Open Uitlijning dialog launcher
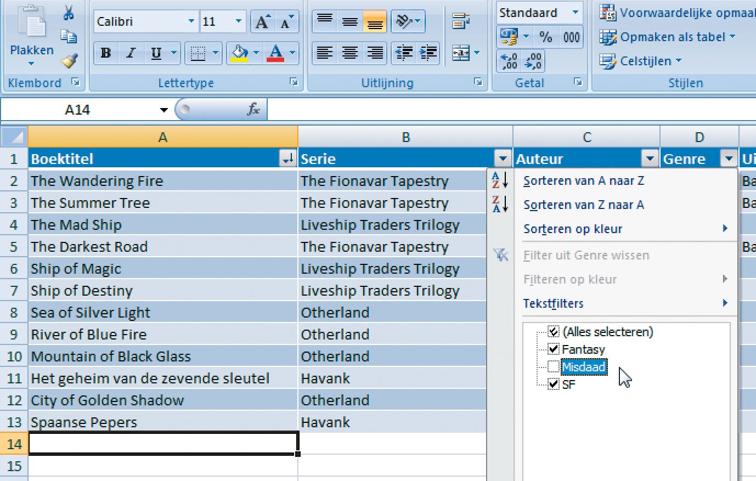The image size is (756, 481). [478, 82]
